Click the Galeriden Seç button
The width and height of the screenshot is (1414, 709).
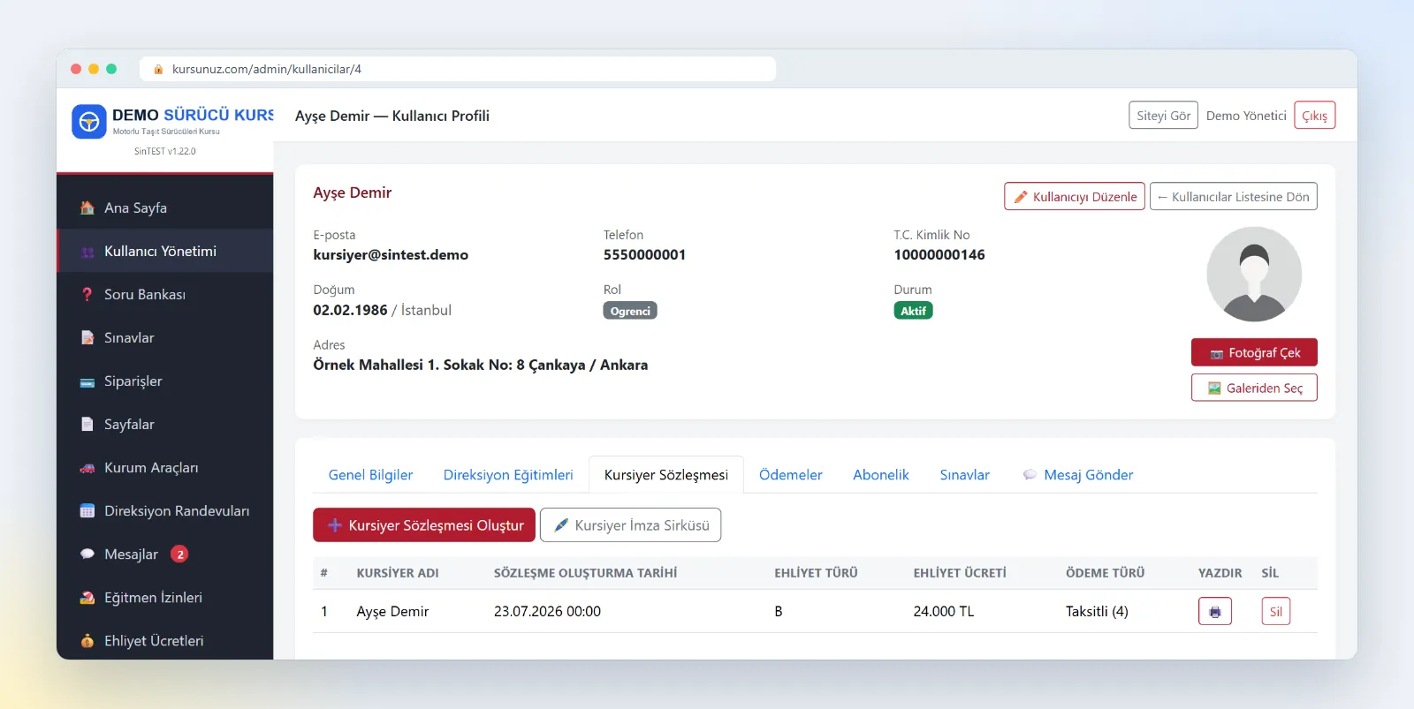1254,388
